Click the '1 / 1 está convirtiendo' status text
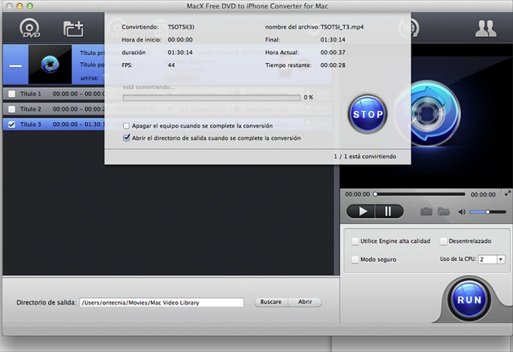513x352 pixels. 365,156
